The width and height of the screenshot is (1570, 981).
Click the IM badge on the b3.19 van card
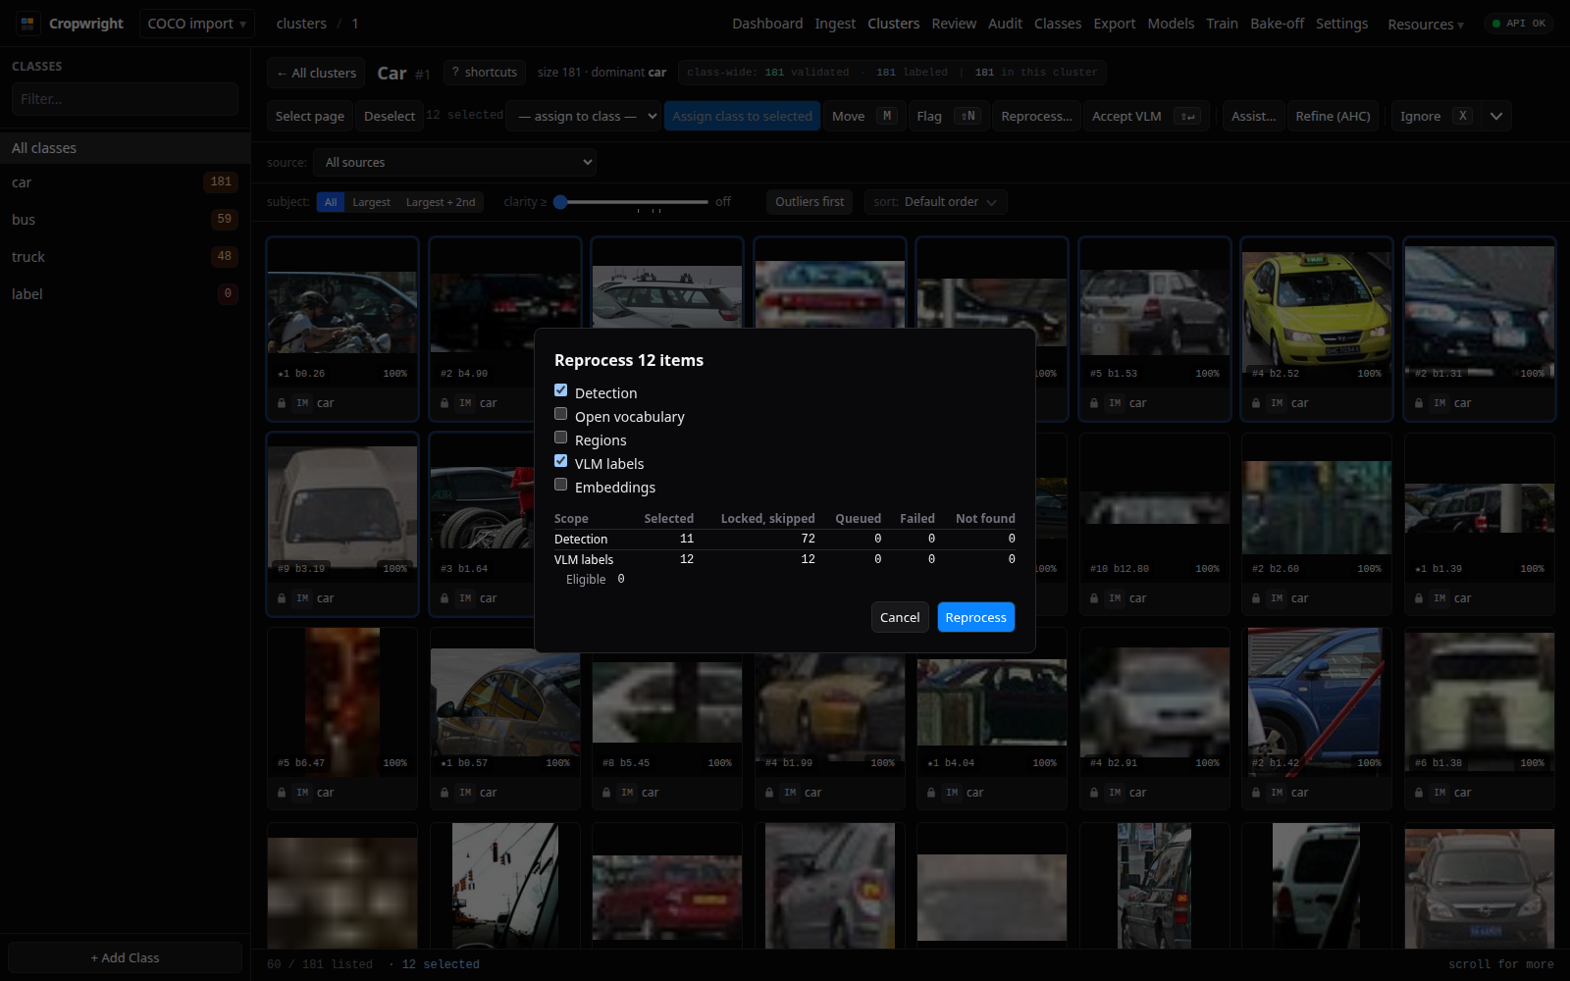[x=302, y=598]
